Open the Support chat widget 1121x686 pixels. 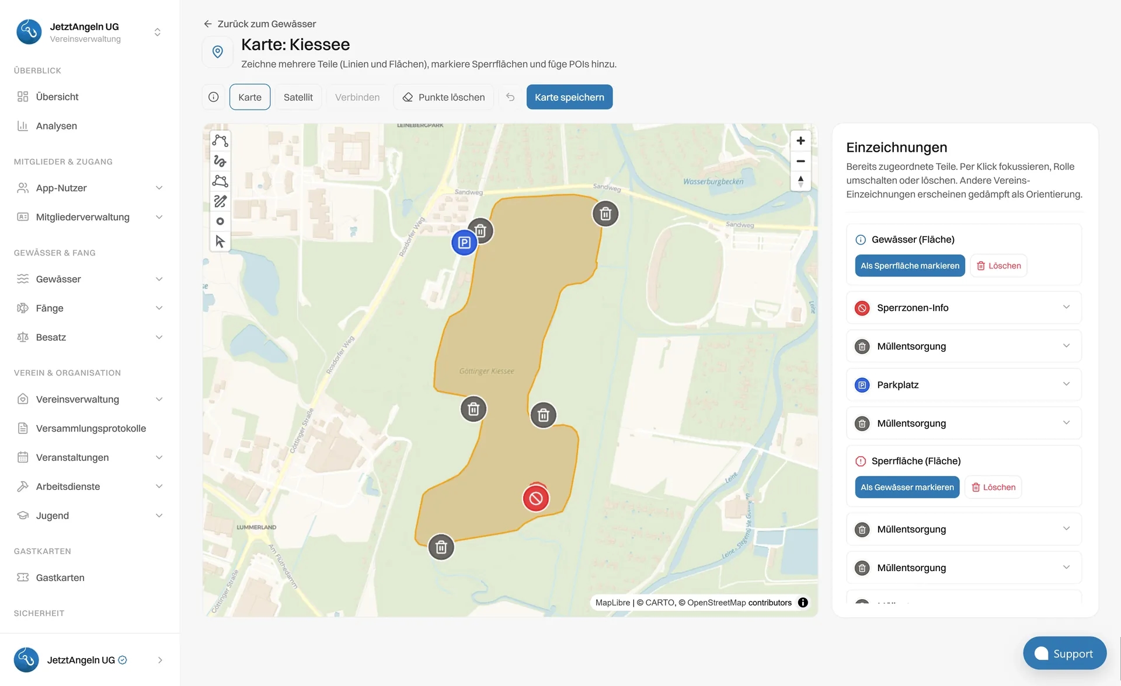coord(1064,653)
